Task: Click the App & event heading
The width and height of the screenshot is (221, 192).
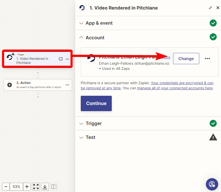Action: point(99,23)
